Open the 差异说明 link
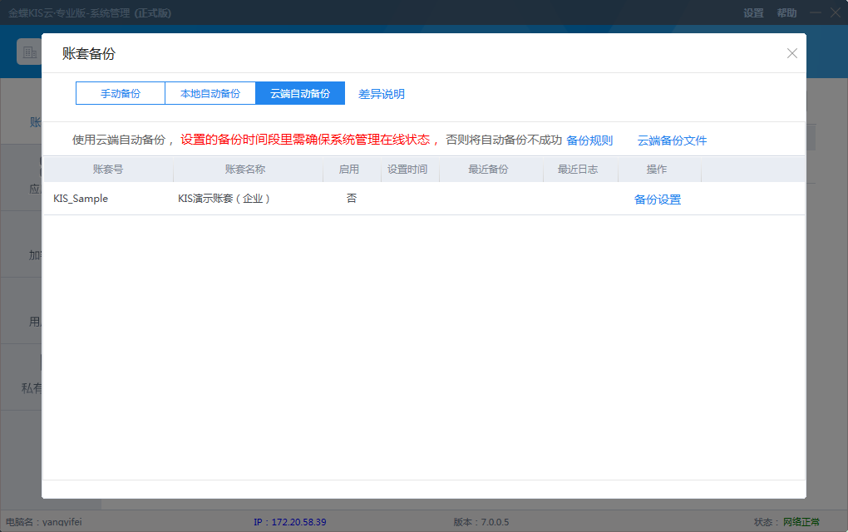 pyautogui.click(x=382, y=94)
